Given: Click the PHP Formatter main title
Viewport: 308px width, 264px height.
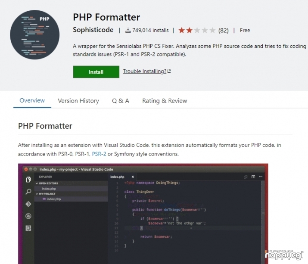Looking at the screenshot, I should [x=106, y=17].
